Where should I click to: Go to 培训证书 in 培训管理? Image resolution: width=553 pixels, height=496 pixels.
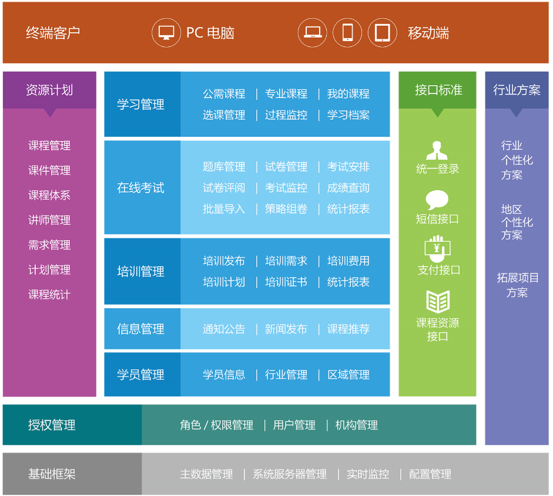click(286, 282)
